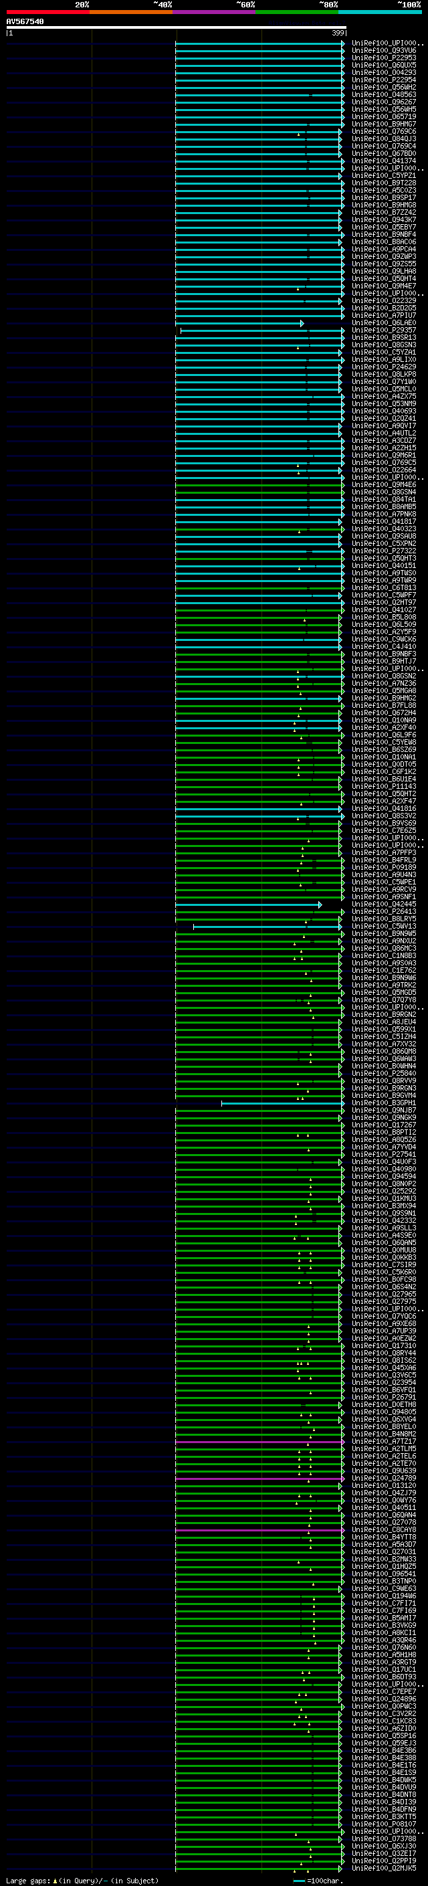428x1886 pixels.
Task: Click the label UniRef100_Q9NJB7
Action: 383,1110
